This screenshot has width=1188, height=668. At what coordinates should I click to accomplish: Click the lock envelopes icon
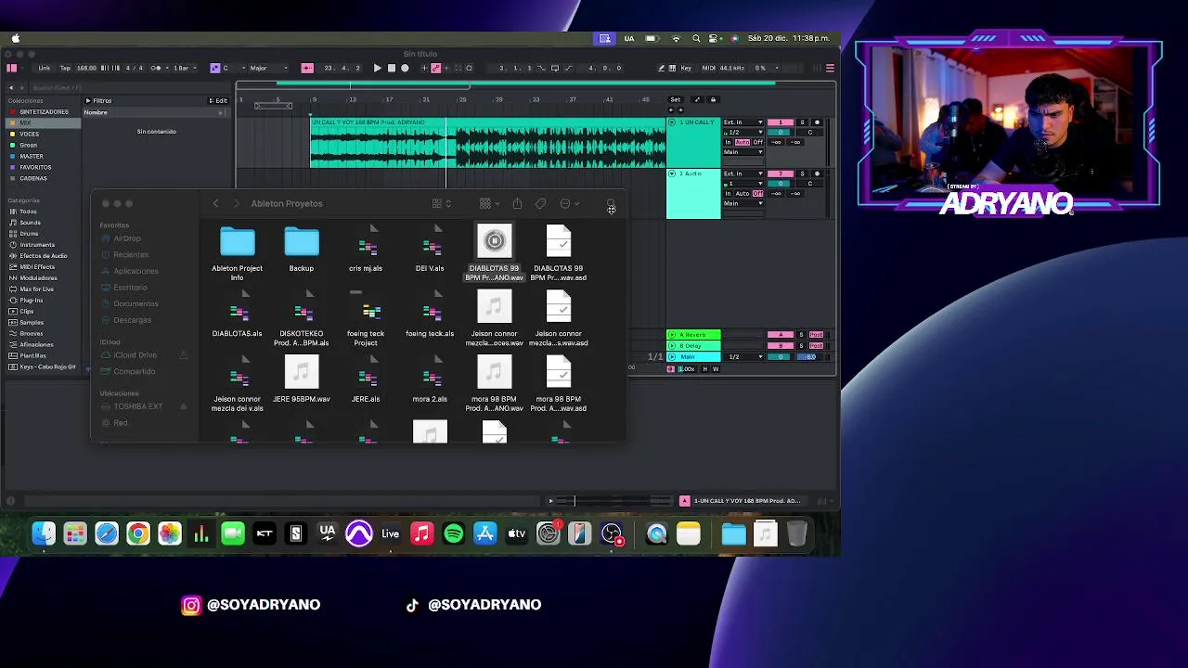pyautogui.click(x=713, y=99)
